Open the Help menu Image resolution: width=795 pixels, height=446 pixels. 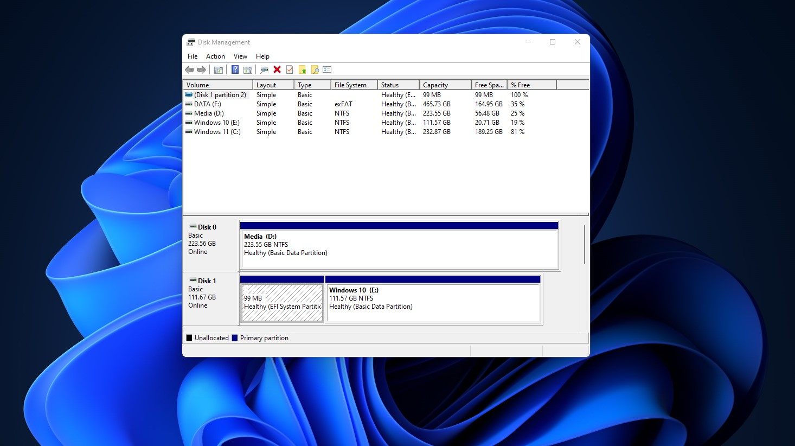point(262,56)
